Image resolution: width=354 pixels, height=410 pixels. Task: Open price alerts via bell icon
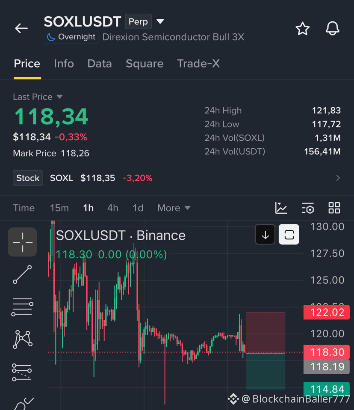[332, 28]
